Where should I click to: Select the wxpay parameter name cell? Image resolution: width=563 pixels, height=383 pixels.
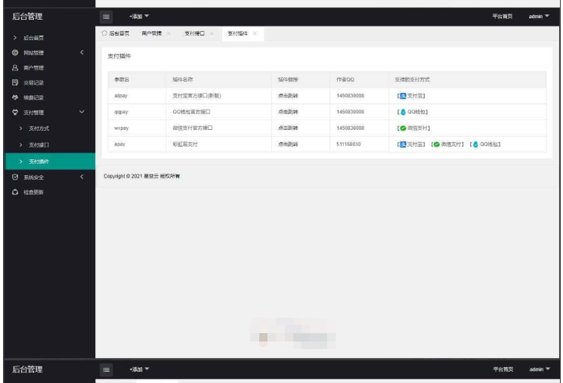click(x=137, y=128)
